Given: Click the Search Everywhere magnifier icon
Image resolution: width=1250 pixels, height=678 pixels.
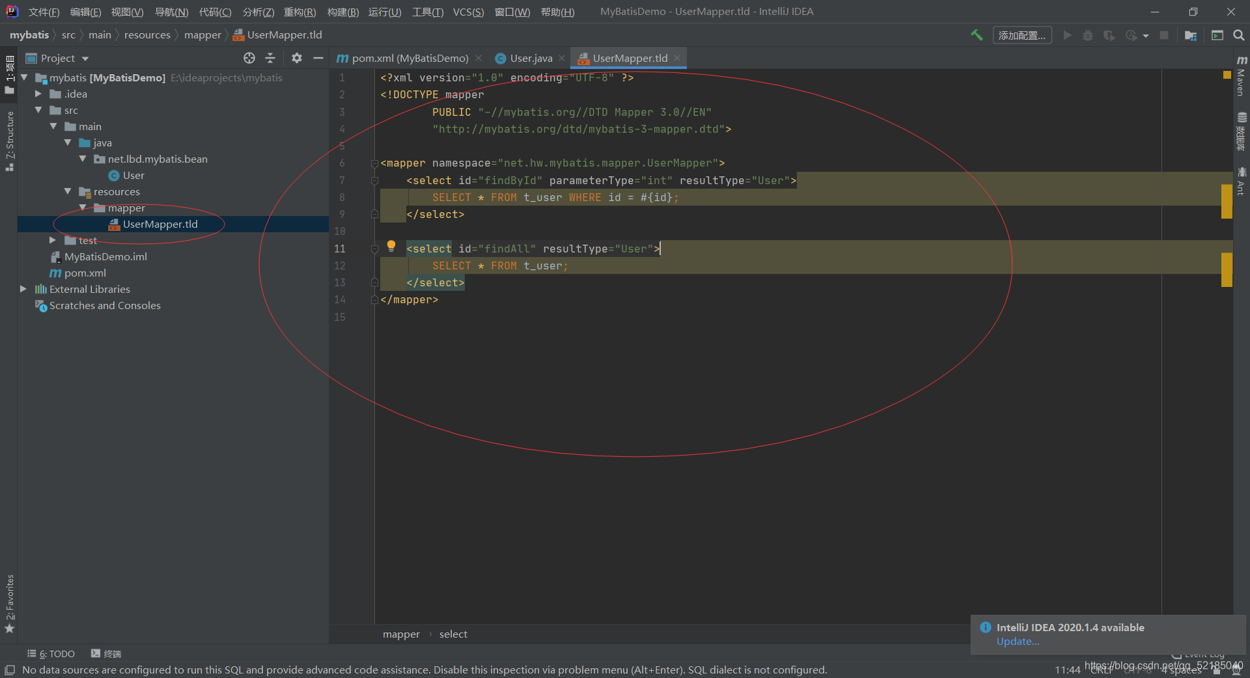Looking at the screenshot, I should pos(1239,35).
